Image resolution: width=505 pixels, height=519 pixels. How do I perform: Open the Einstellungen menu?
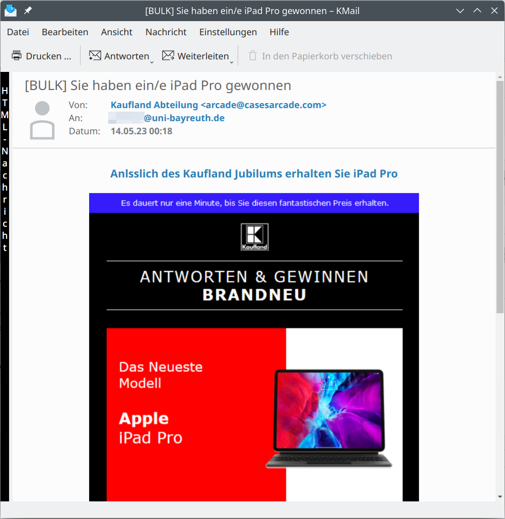click(228, 32)
